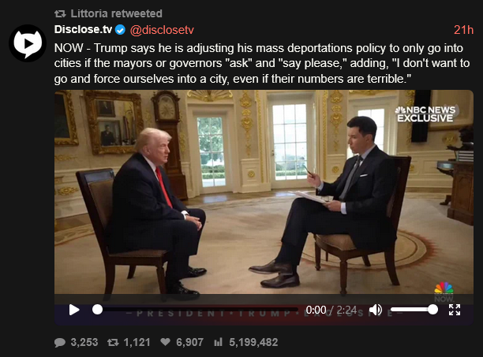Click the Oval Office video frame
Screen dimensions: 483x357
[x=264, y=192]
